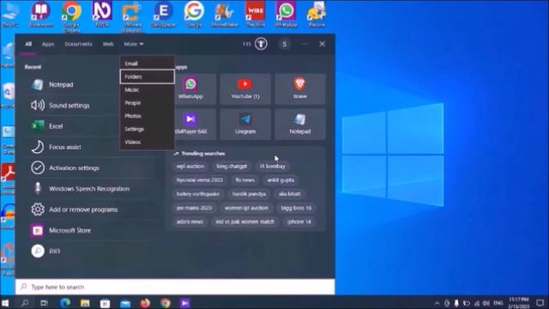Choose Settings from the More menu
549x309 pixels.
[147, 129]
